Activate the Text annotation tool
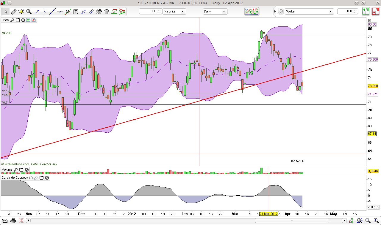 point(76,11)
